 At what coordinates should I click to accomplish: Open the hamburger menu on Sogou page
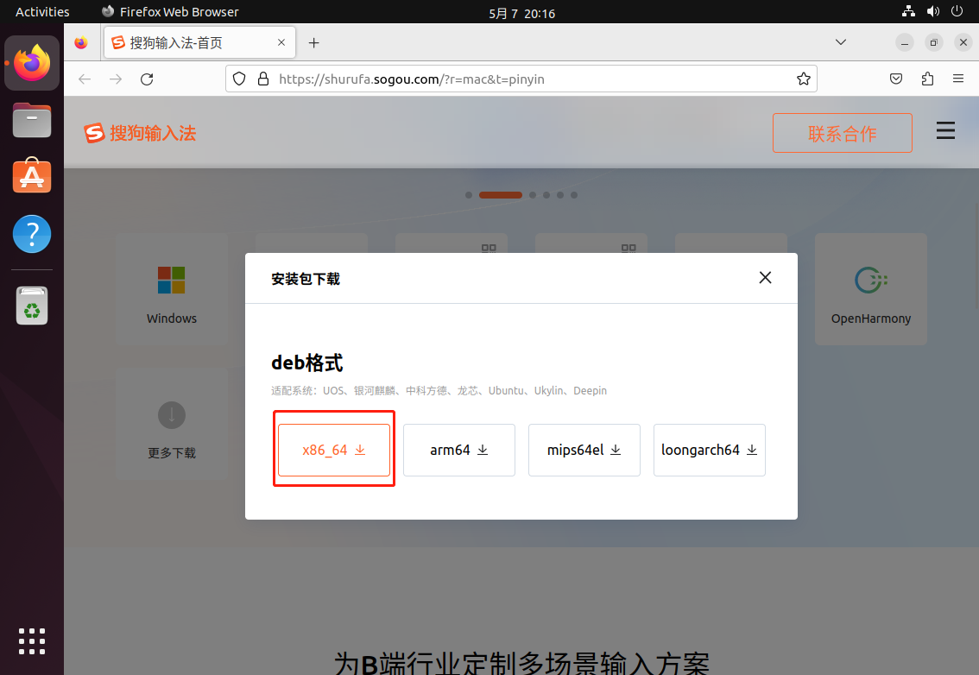point(945,130)
